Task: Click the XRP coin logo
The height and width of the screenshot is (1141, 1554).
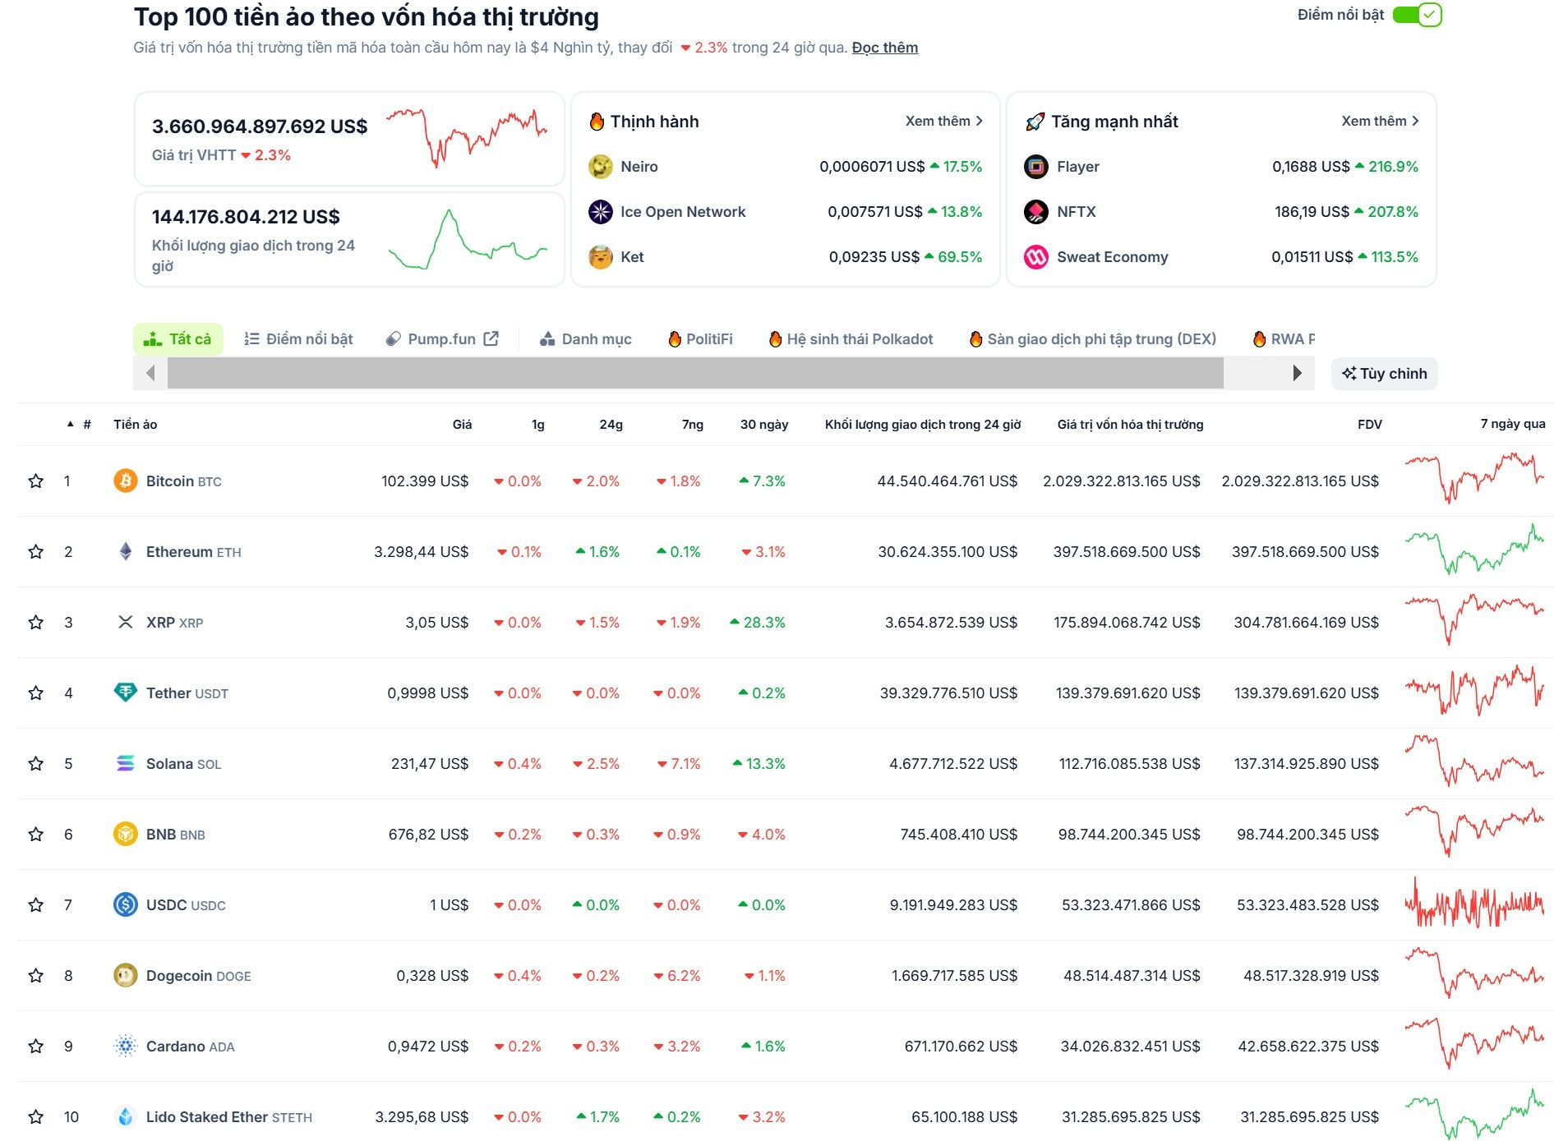Action: pyautogui.click(x=125, y=622)
